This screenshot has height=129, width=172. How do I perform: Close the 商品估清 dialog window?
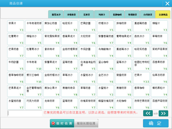(167, 3)
